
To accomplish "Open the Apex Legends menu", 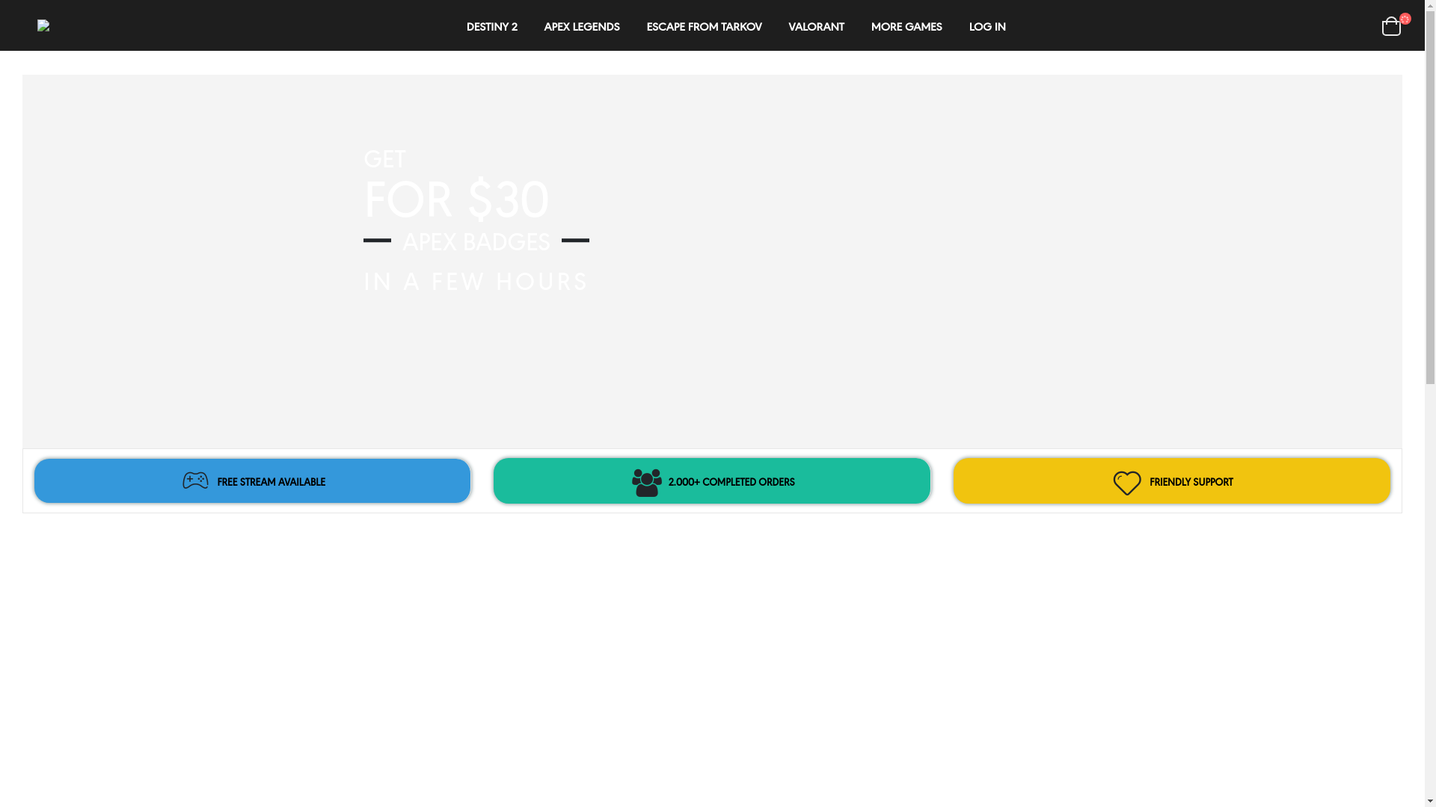I will click(x=581, y=27).
